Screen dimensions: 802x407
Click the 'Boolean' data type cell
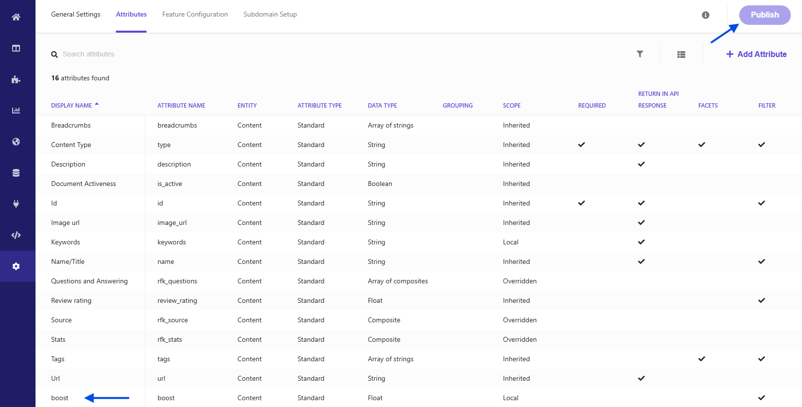[x=380, y=184]
